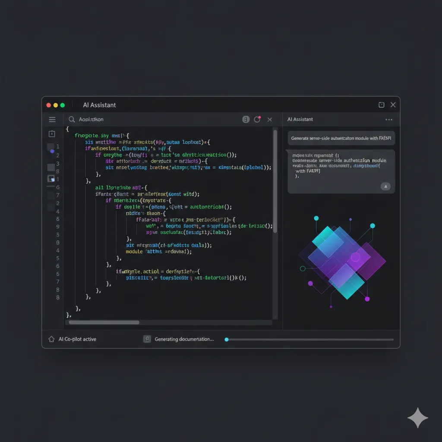Click the progress slider handle in status bar
This screenshot has width=442, height=442.
tap(227, 339)
